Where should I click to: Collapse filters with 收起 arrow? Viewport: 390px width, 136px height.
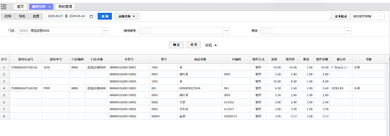(x=211, y=45)
